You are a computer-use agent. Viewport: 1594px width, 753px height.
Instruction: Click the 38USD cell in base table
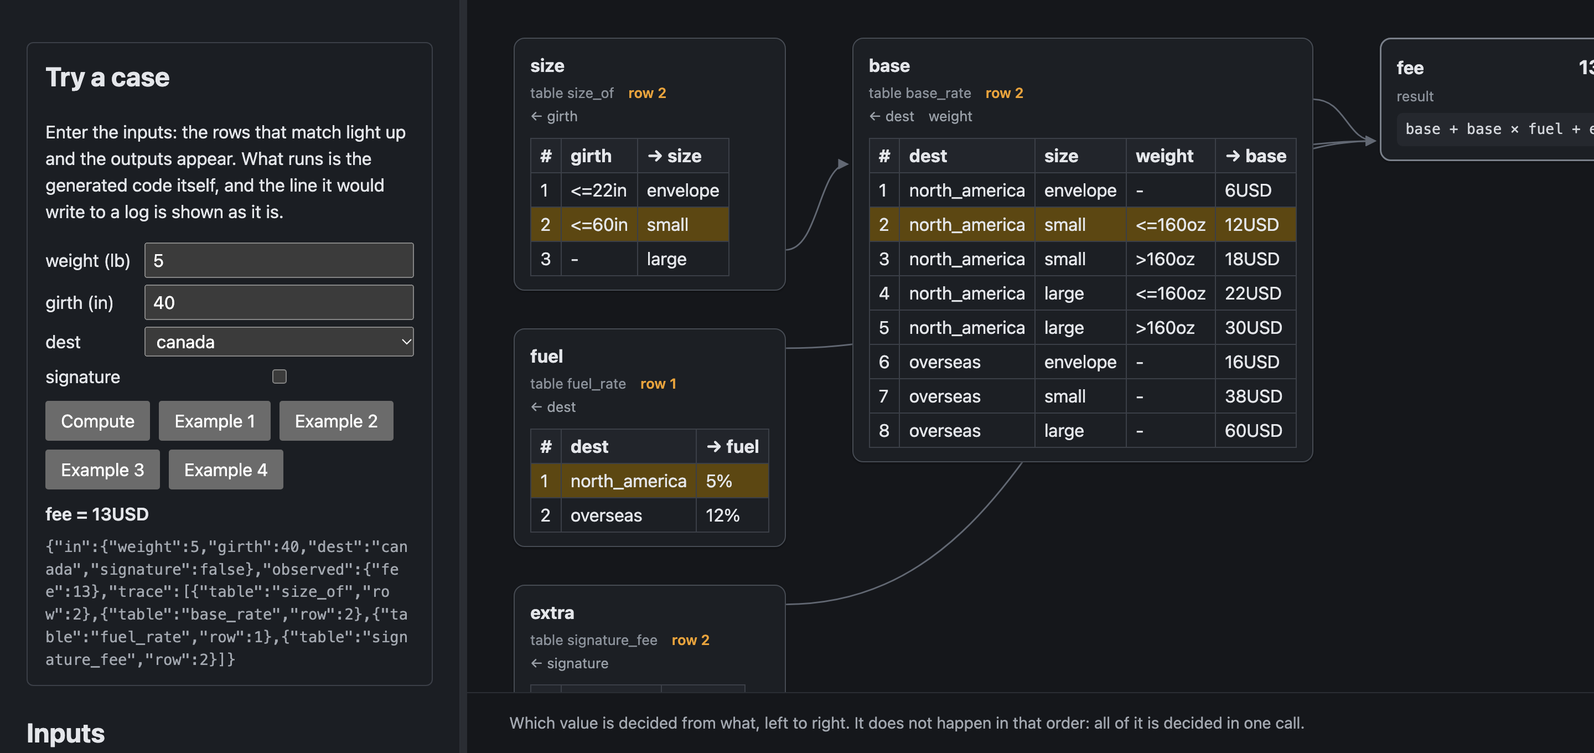[x=1255, y=396]
